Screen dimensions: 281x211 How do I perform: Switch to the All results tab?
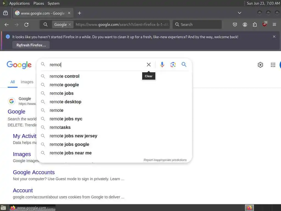13,82
